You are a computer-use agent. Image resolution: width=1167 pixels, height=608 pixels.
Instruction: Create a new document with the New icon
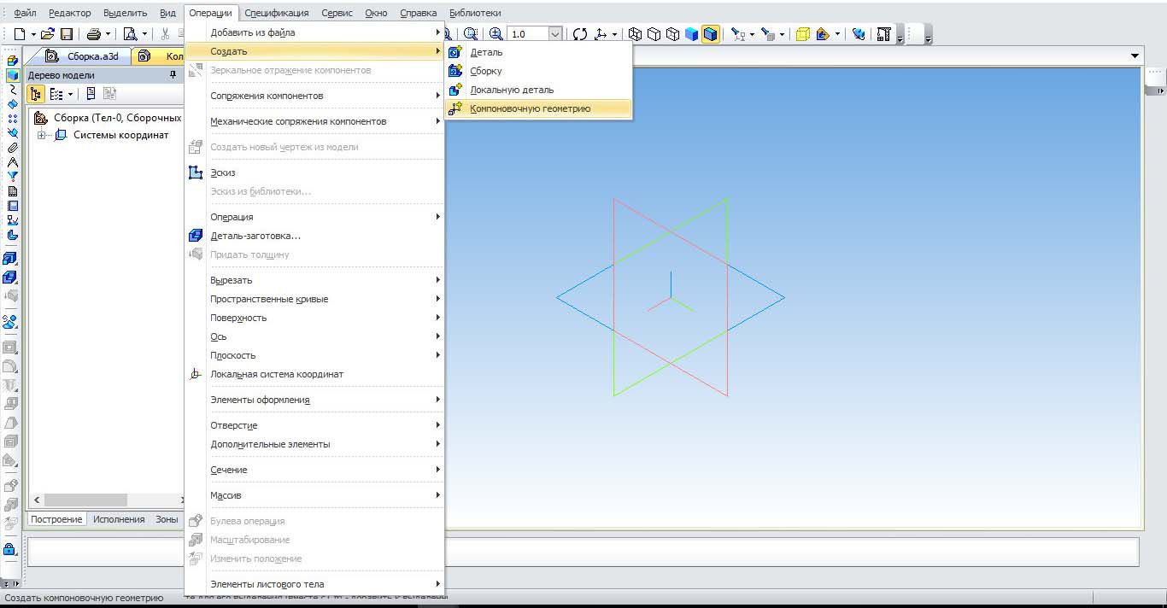pos(19,34)
